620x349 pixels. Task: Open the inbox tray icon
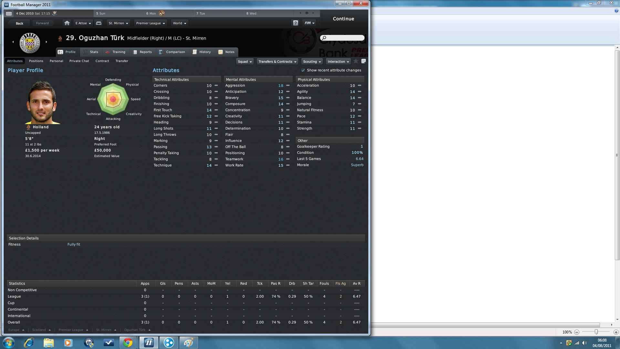click(99, 23)
